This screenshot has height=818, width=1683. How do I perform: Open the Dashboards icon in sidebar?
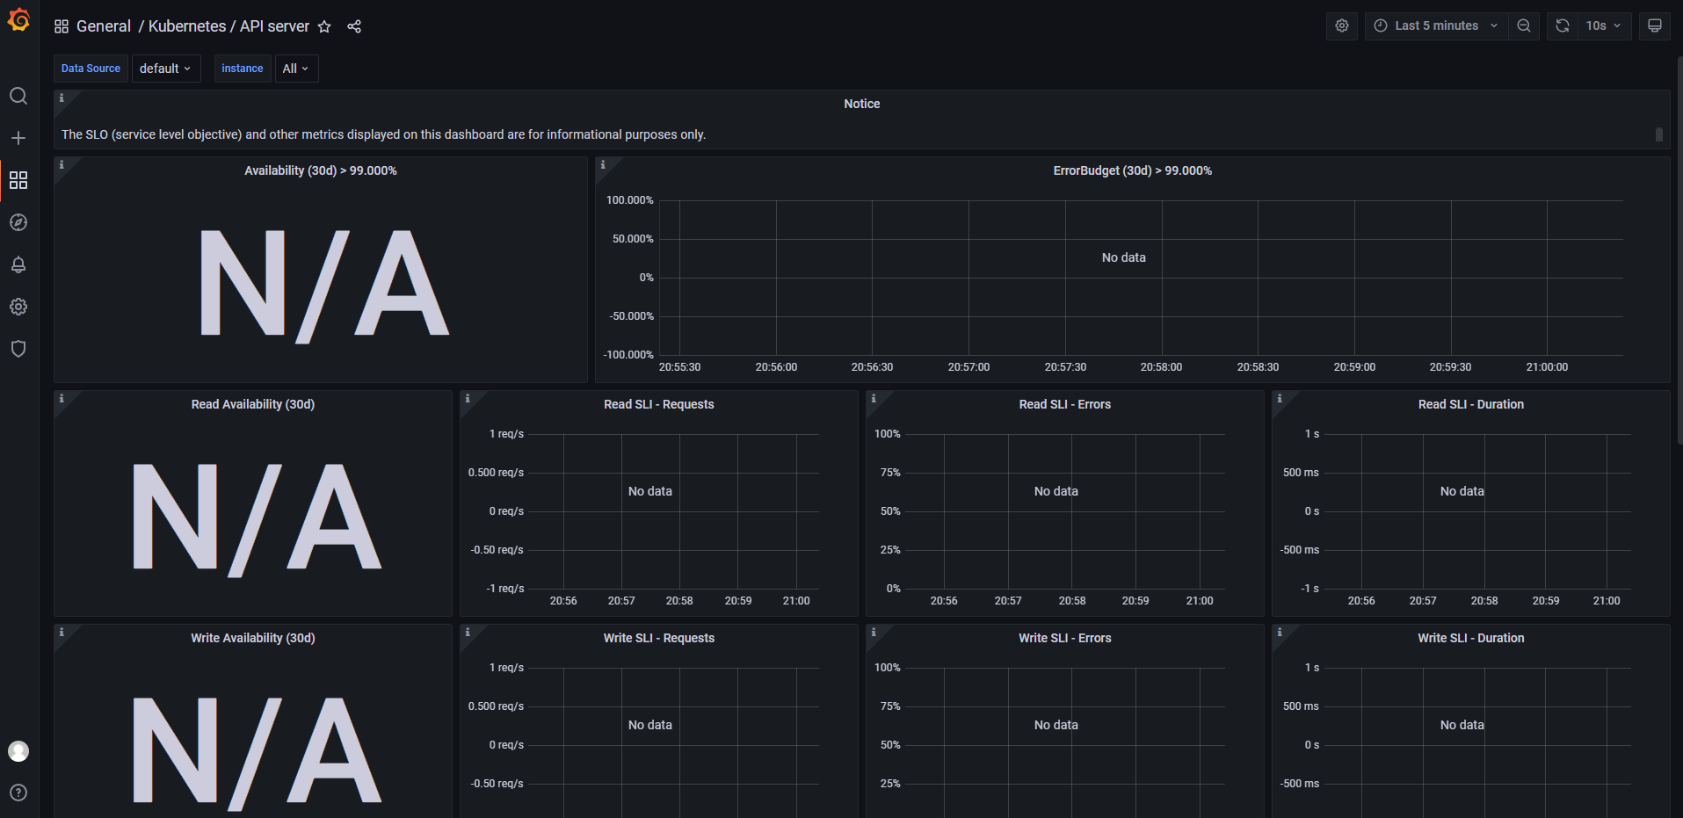[x=18, y=180]
